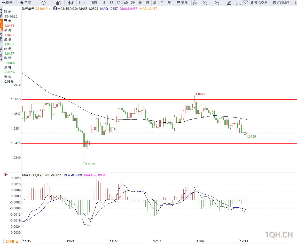Select the 日 daily timeframe
Viewport: 297px width, 244px height.
pyautogui.click(x=147, y=3)
